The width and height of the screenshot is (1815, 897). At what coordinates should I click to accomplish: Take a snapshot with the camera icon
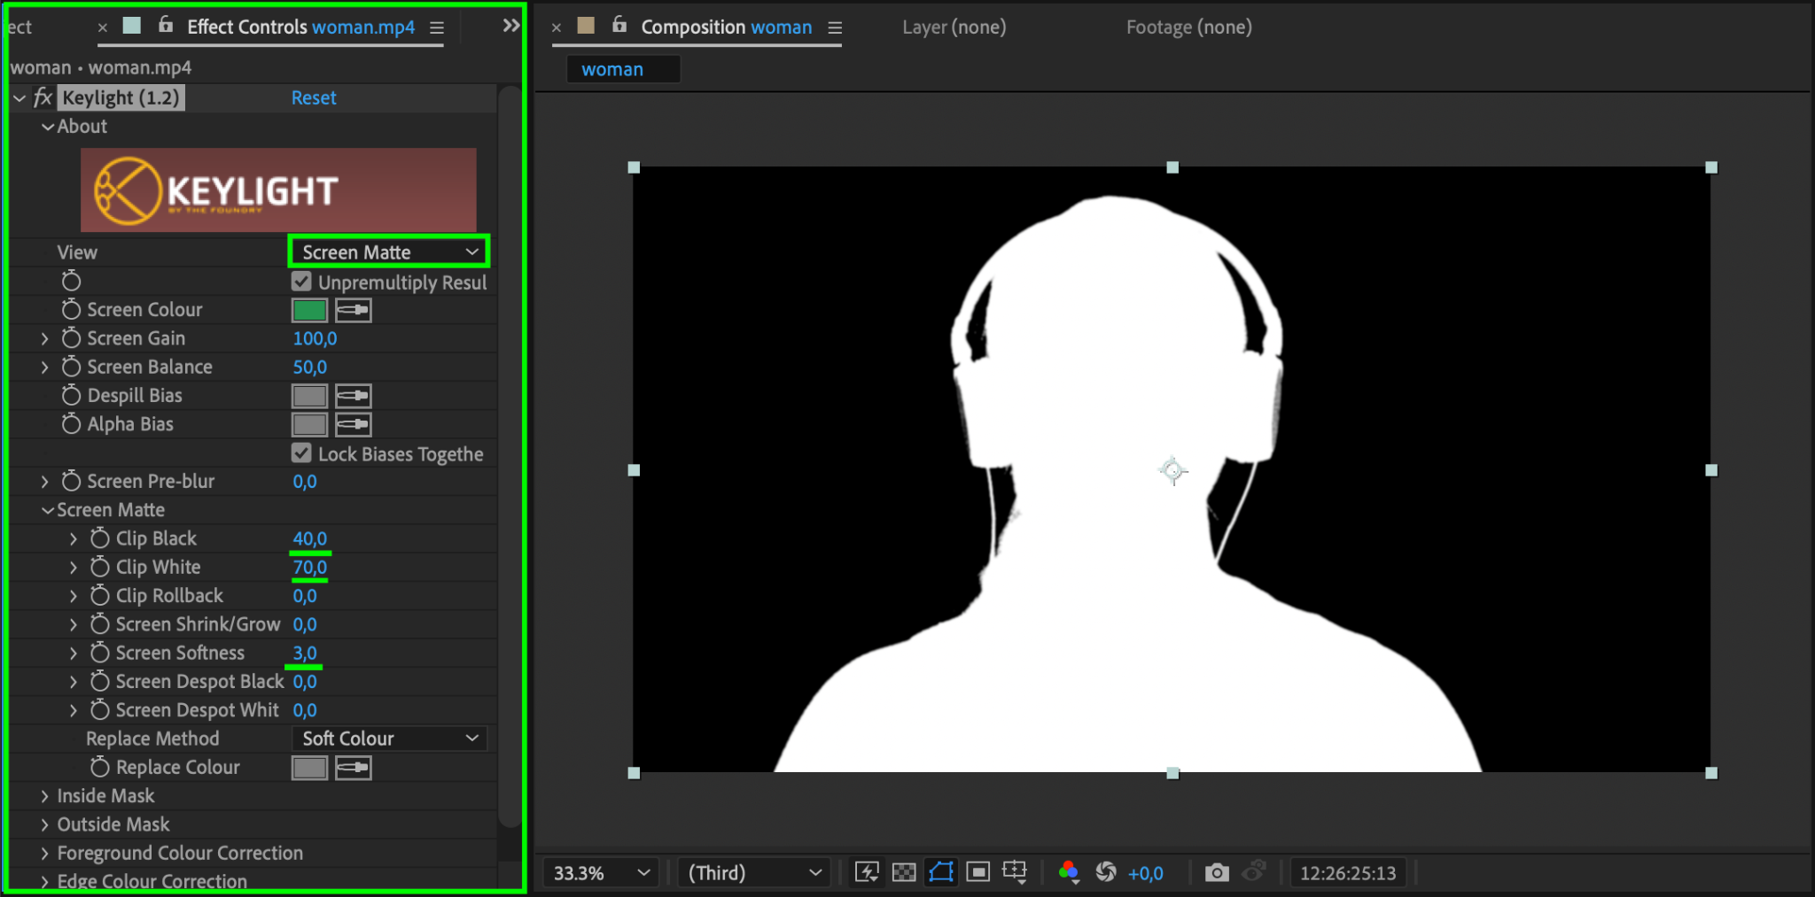1217,873
